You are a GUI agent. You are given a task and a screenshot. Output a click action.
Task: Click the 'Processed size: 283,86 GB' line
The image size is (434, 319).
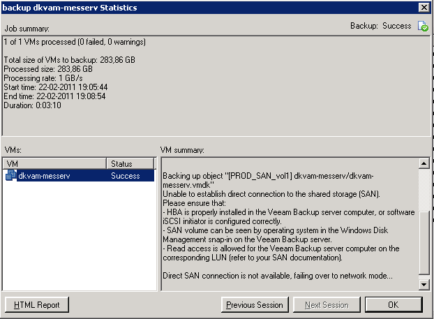(x=48, y=69)
